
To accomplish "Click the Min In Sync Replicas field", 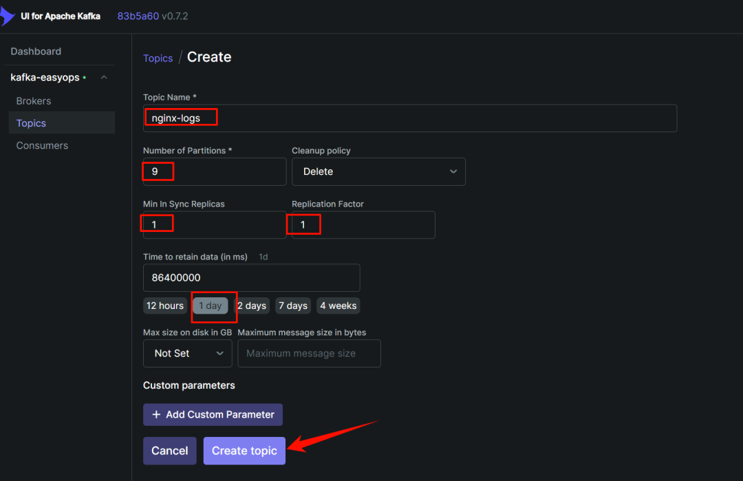I will (215, 224).
